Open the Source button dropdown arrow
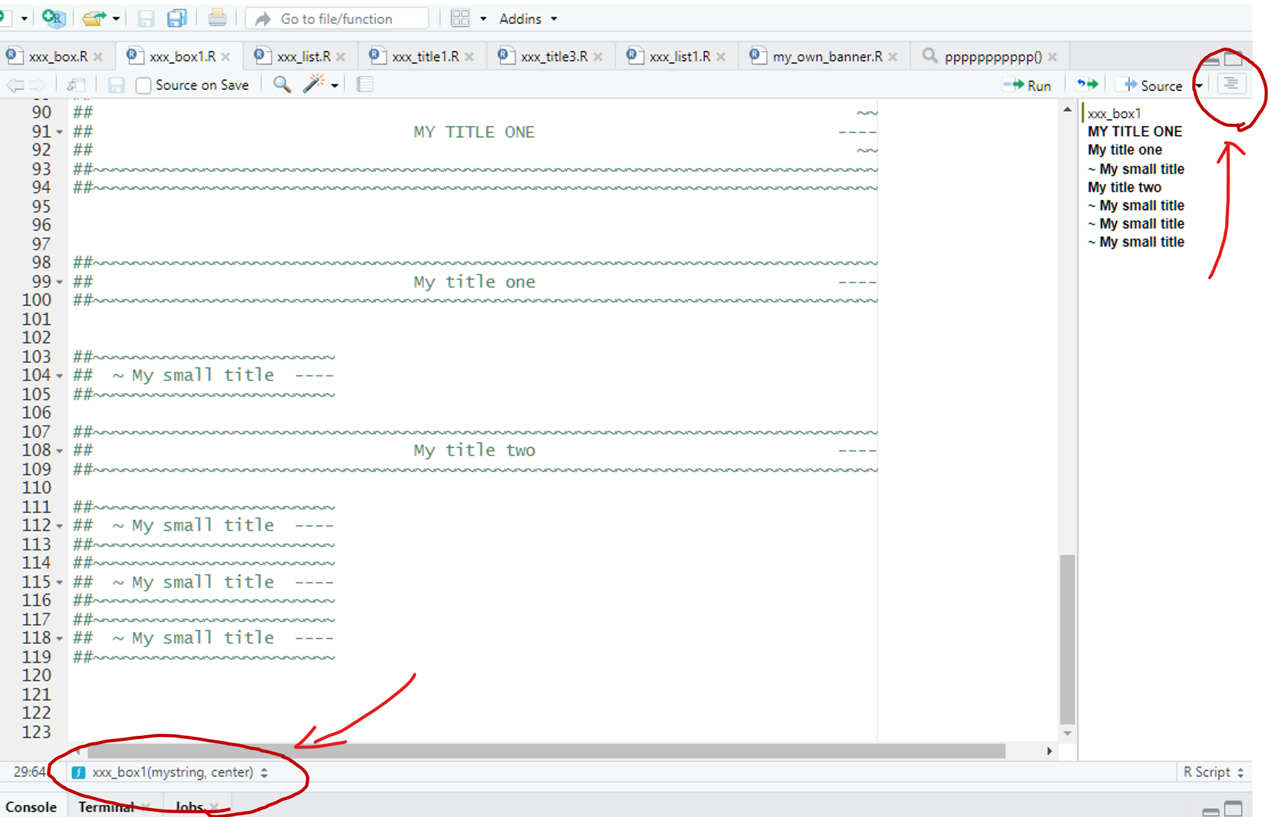Image resolution: width=1271 pixels, height=817 pixels. [x=1199, y=86]
